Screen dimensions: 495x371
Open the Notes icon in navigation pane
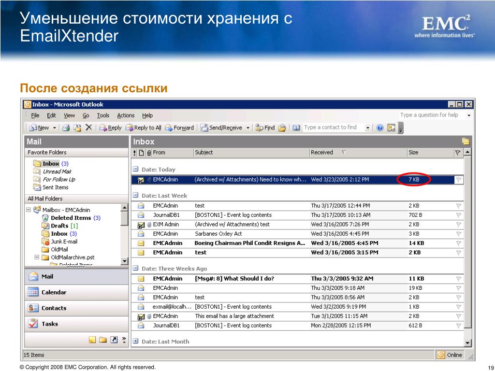[x=92, y=340]
